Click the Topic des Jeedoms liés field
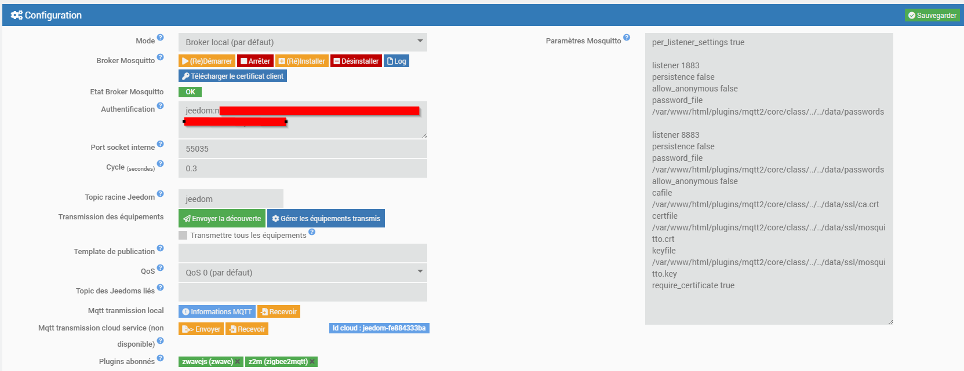 coord(303,292)
